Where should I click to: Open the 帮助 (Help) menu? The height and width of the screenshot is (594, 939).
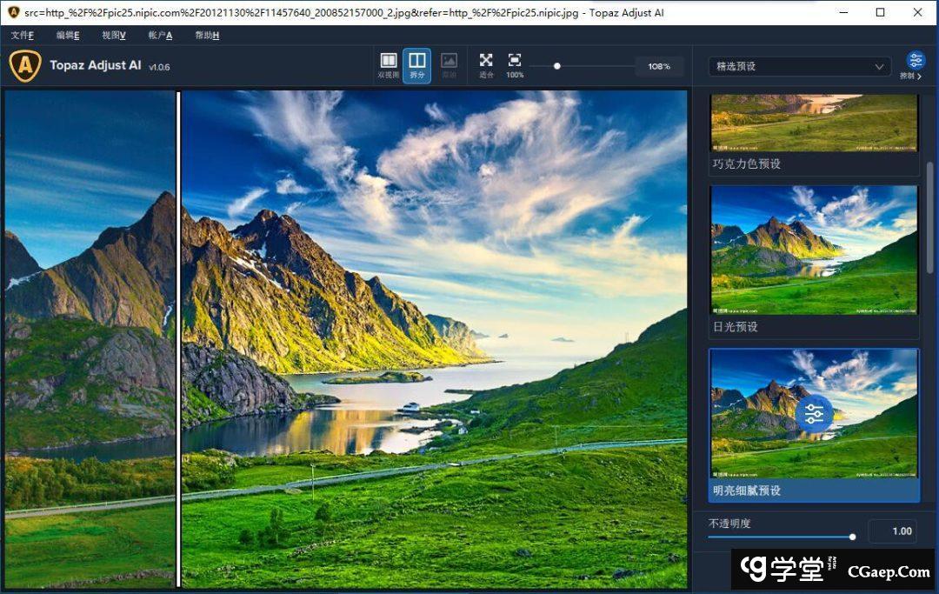click(207, 35)
